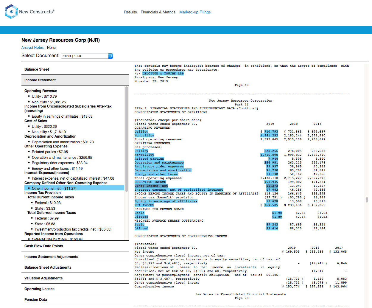Click the filing document scrollbar thumb
The height and width of the screenshot is (308, 372).
click(367, 200)
